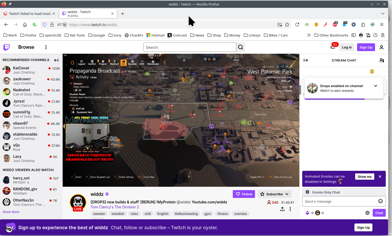Click the print icon in bookmarks toolbar
The image size is (392, 236).
click(x=361, y=35)
